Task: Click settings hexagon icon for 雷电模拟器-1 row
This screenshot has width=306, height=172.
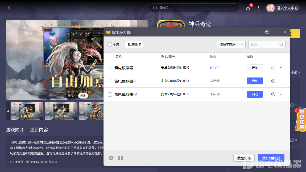Action: 273,81
